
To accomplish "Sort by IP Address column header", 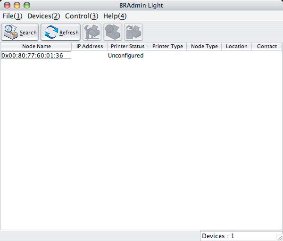I will pyautogui.click(x=90, y=46).
